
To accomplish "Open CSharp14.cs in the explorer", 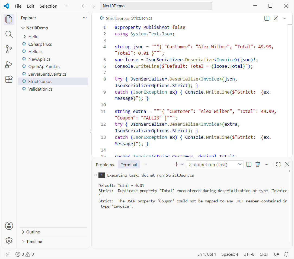I will tap(53, 44).
